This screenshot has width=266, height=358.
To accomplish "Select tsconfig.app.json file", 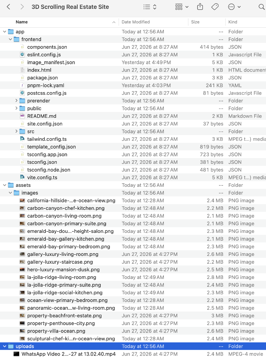I will (47, 154).
